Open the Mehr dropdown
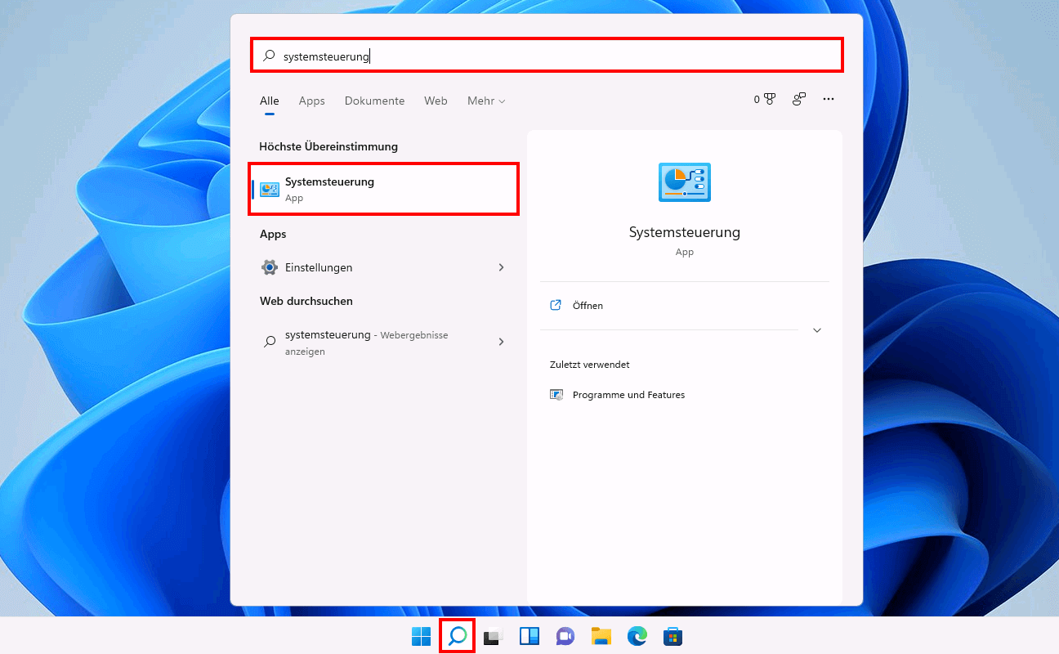 (x=486, y=101)
